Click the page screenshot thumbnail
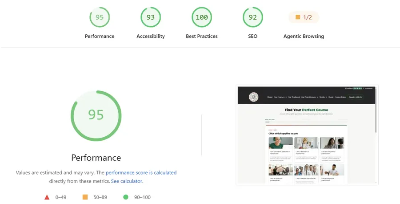This screenshot has height=204, width=400. coord(307,135)
